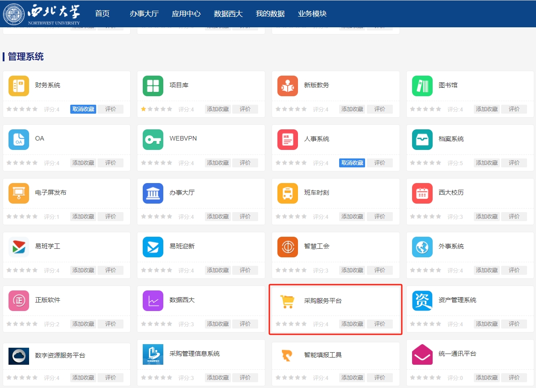
Task: Select 我的数据 navigation item
Action: [x=270, y=14]
